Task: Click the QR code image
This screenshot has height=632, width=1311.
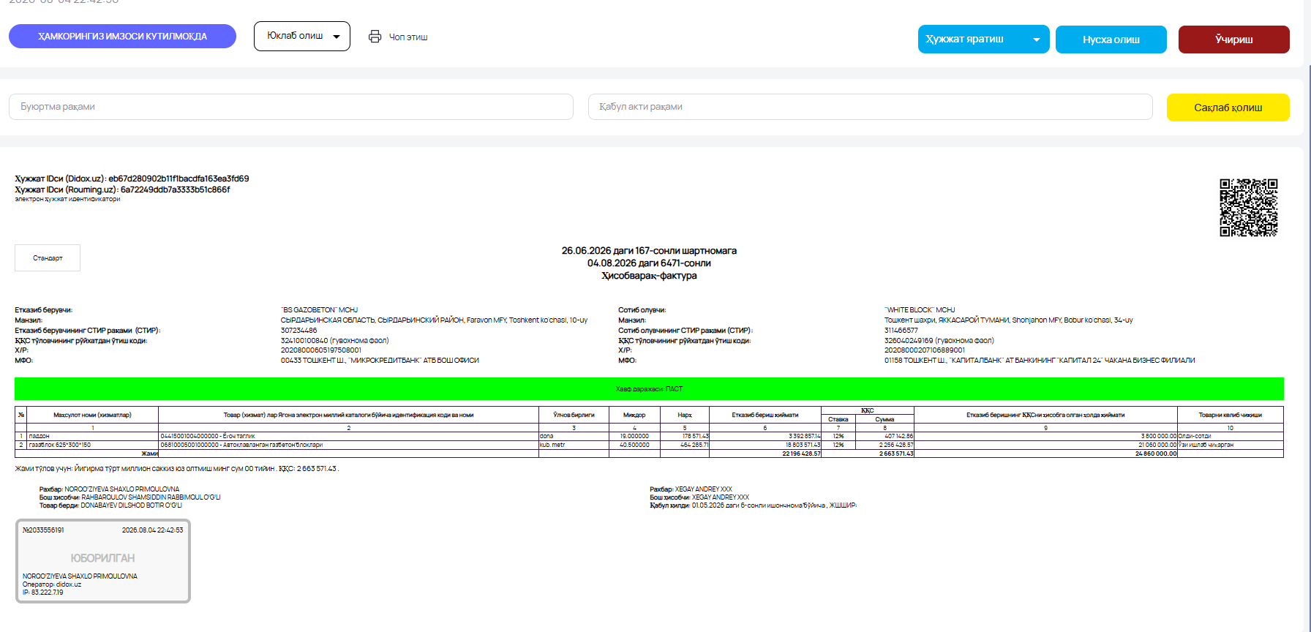Action: 1249,208
